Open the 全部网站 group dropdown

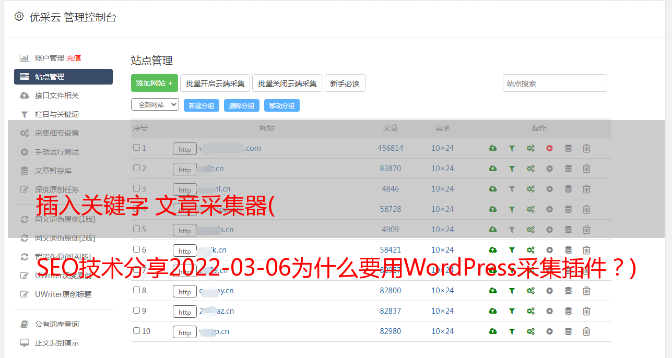pos(155,104)
